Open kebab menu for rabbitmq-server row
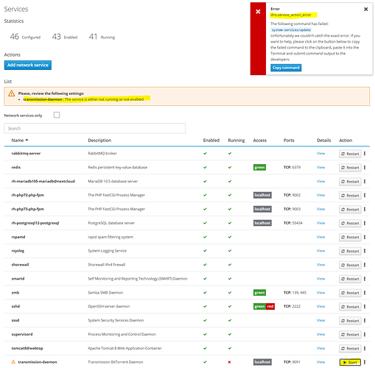Screen dimensions: 375x368 click(x=365, y=154)
